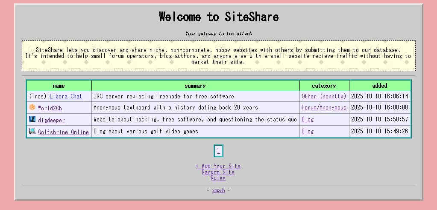Click the name column header
The image size is (437, 210).
(59, 86)
